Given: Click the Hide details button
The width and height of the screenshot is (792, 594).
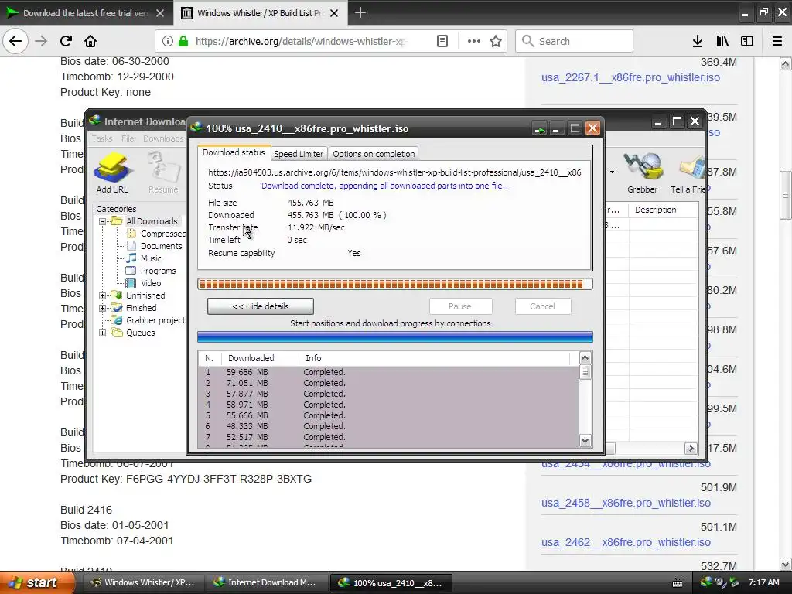Looking at the screenshot, I should pyautogui.click(x=260, y=306).
